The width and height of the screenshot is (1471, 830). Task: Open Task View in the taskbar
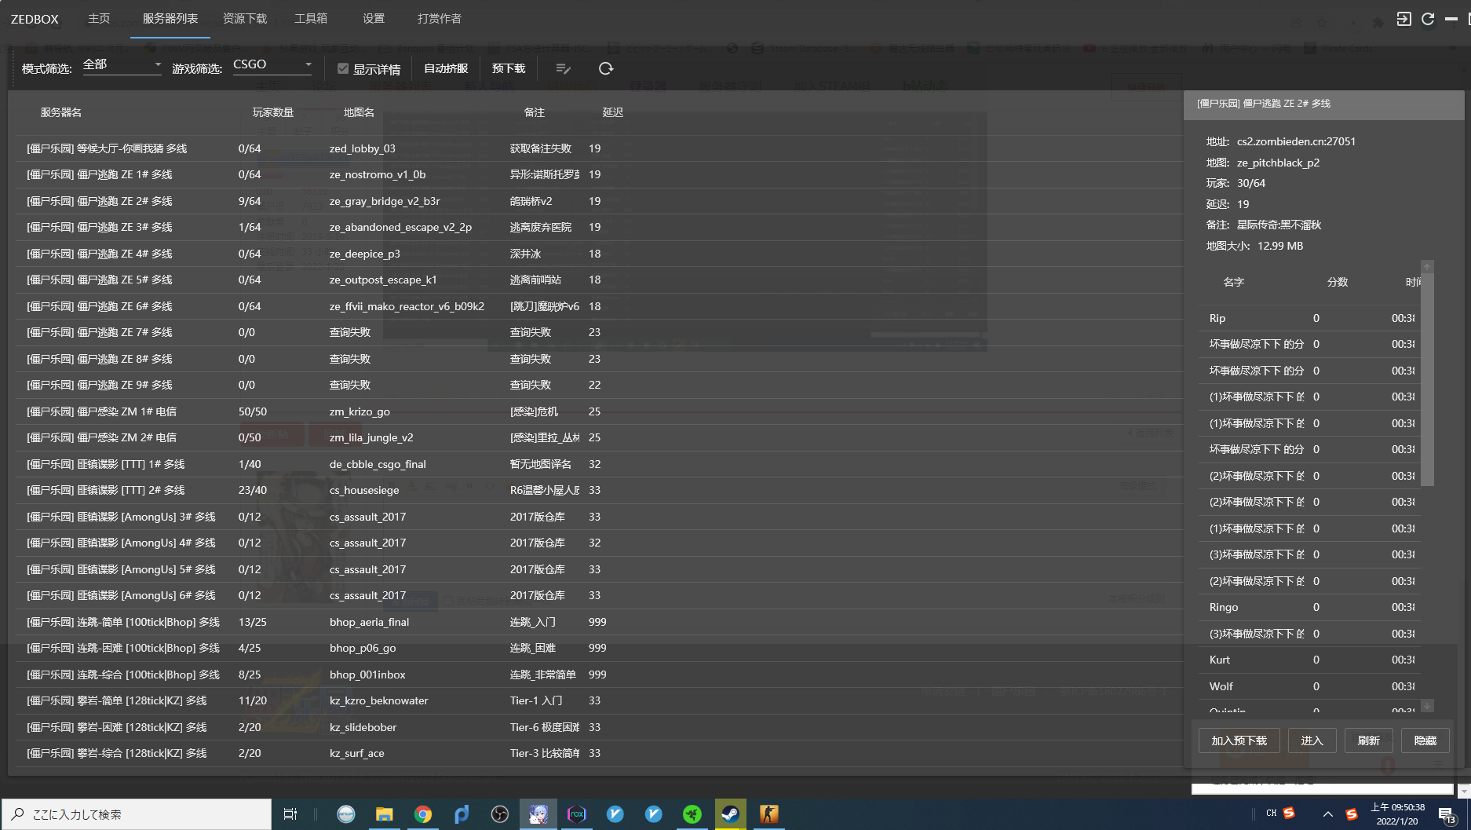pyautogui.click(x=290, y=814)
